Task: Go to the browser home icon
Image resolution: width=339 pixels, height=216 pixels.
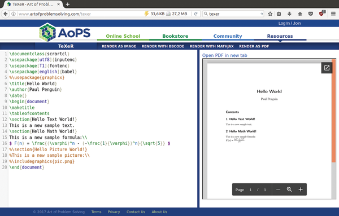Action: (300, 14)
